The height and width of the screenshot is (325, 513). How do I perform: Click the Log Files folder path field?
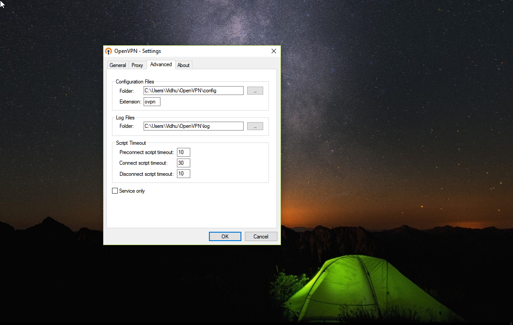193,126
